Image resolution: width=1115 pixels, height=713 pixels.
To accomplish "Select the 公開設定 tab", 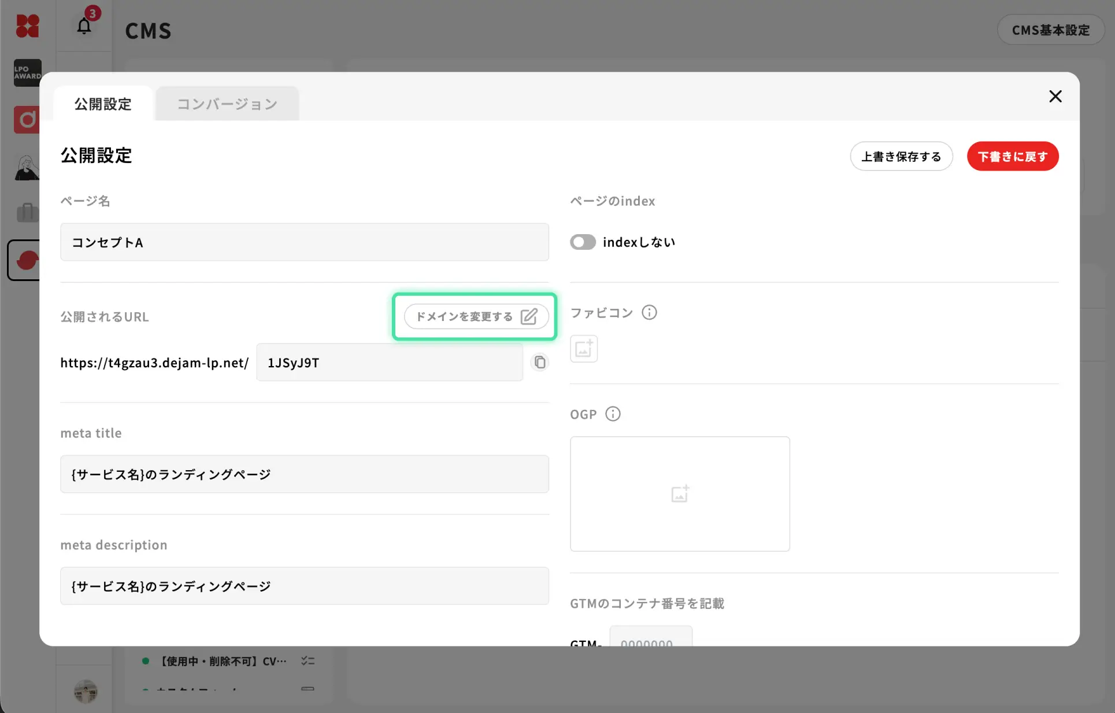I will point(103,104).
